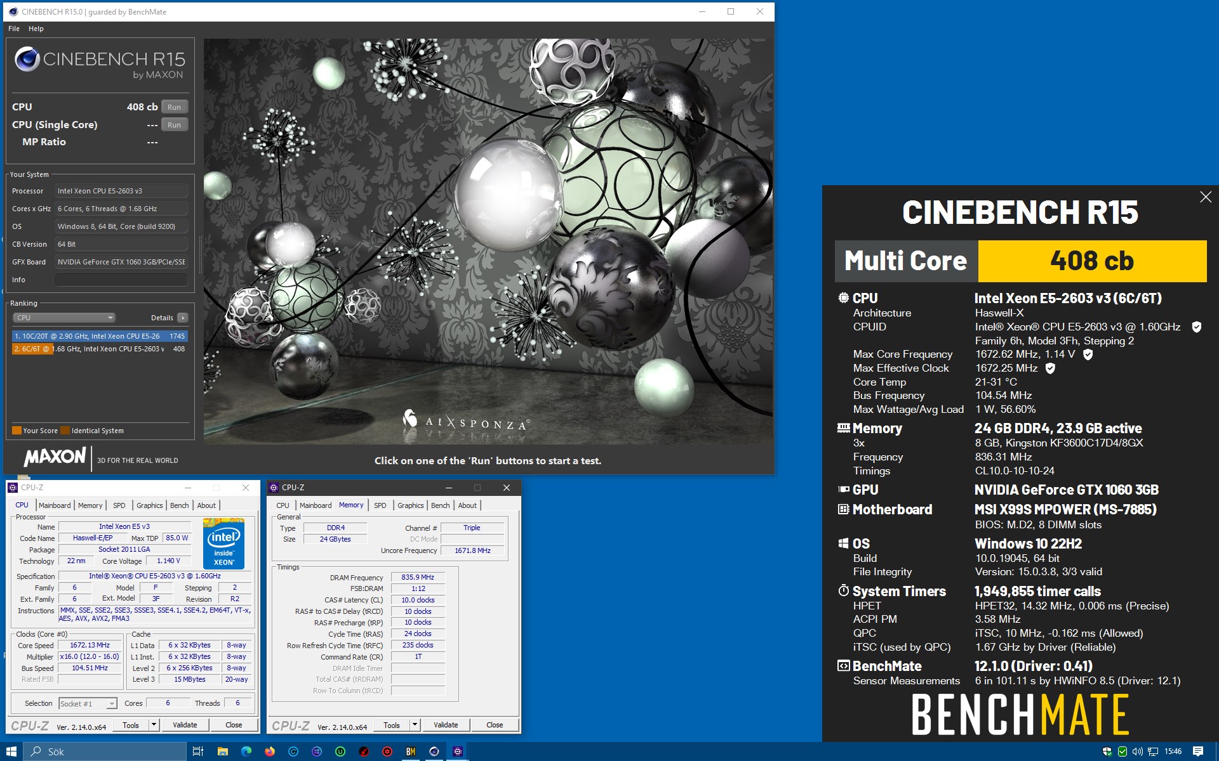Open the network status tray icon
The height and width of the screenshot is (761, 1219).
(1153, 751)
